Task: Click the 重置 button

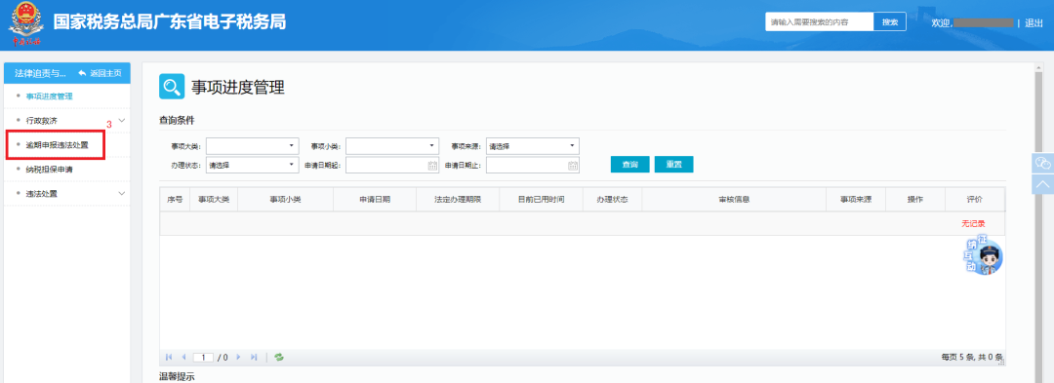Action: [x=673, y=165]
